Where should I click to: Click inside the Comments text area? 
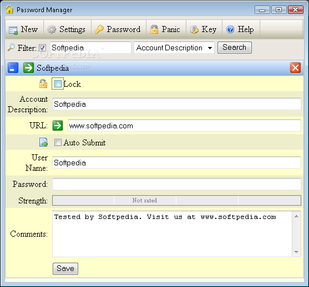172,234
